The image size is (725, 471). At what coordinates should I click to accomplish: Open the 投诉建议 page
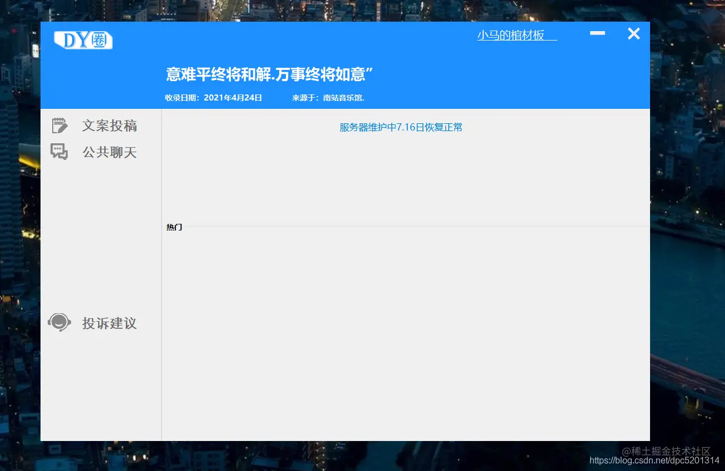tap(109, 323)
